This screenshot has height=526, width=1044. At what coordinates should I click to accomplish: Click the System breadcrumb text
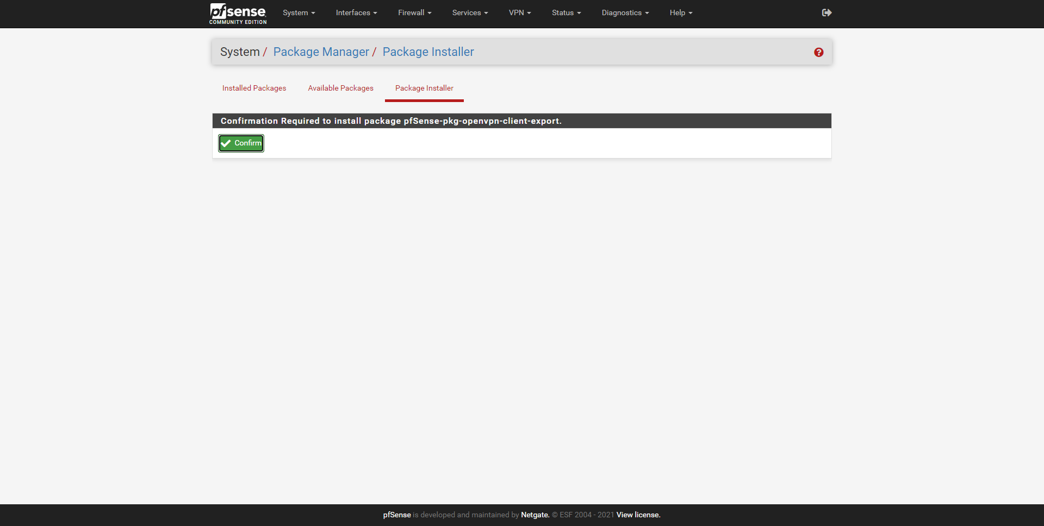240,52
